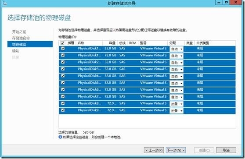Click the 物理磁盘(D): list label

tap(68, 37)
